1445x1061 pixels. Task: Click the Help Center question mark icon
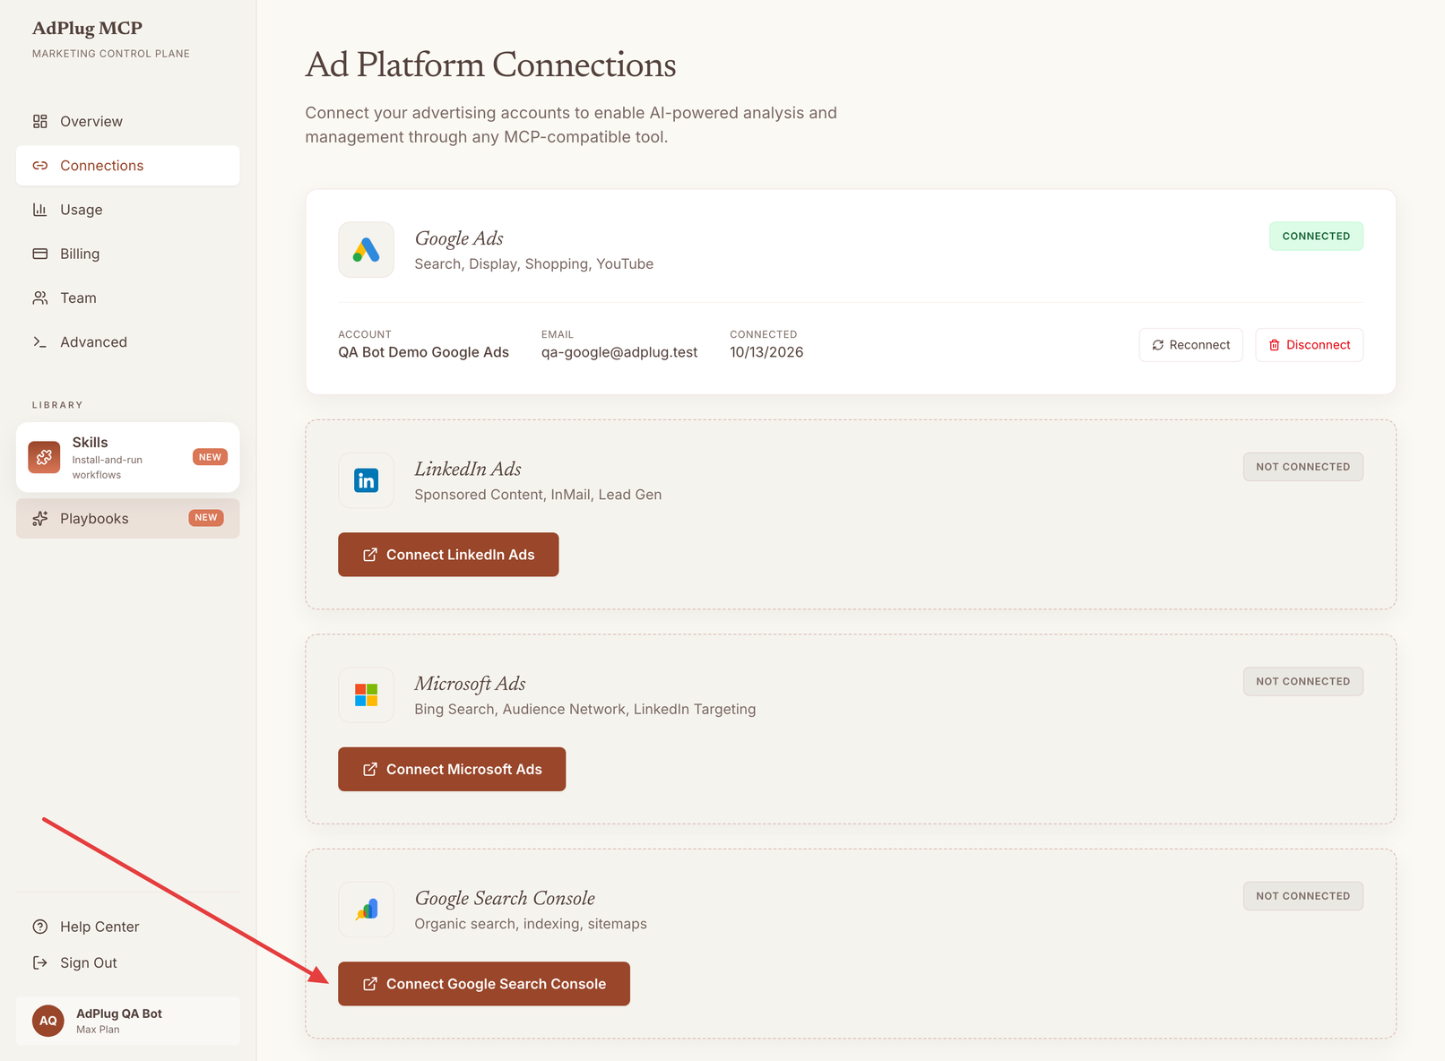[x=40, y=927]
